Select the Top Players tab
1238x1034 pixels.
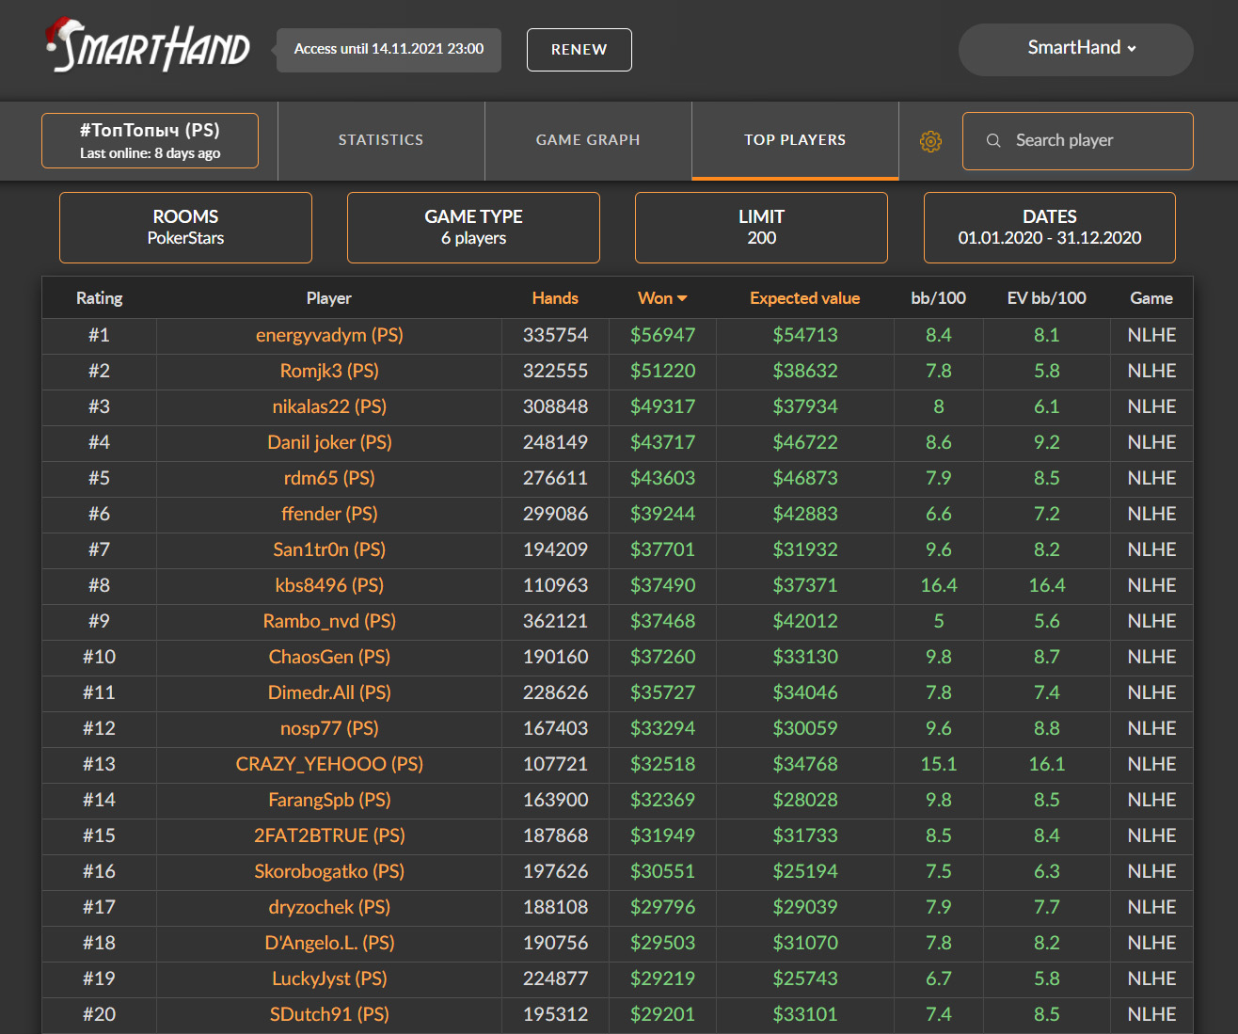[795, 140]
